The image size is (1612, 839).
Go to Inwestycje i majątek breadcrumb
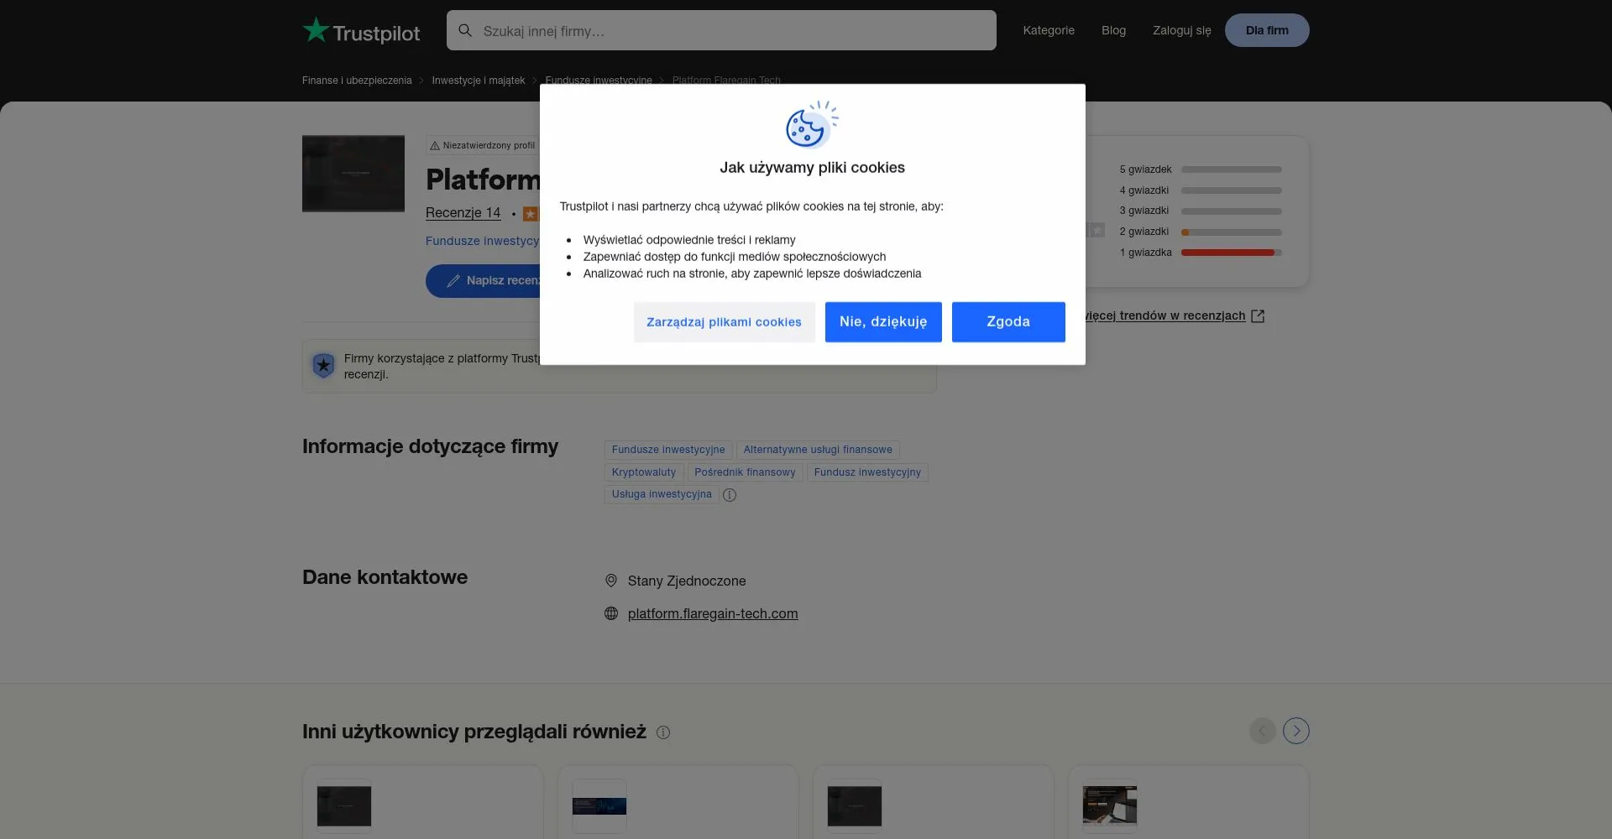[x=479, y=81]
